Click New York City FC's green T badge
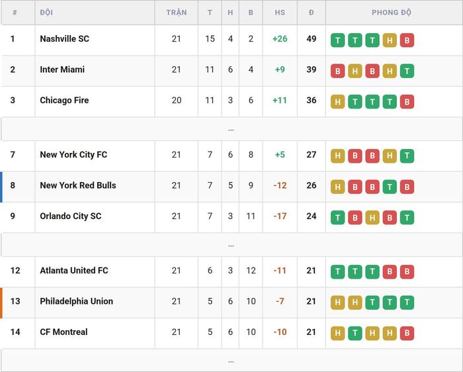This screenshot has height=372, width=463. click(x=407, y=156)
